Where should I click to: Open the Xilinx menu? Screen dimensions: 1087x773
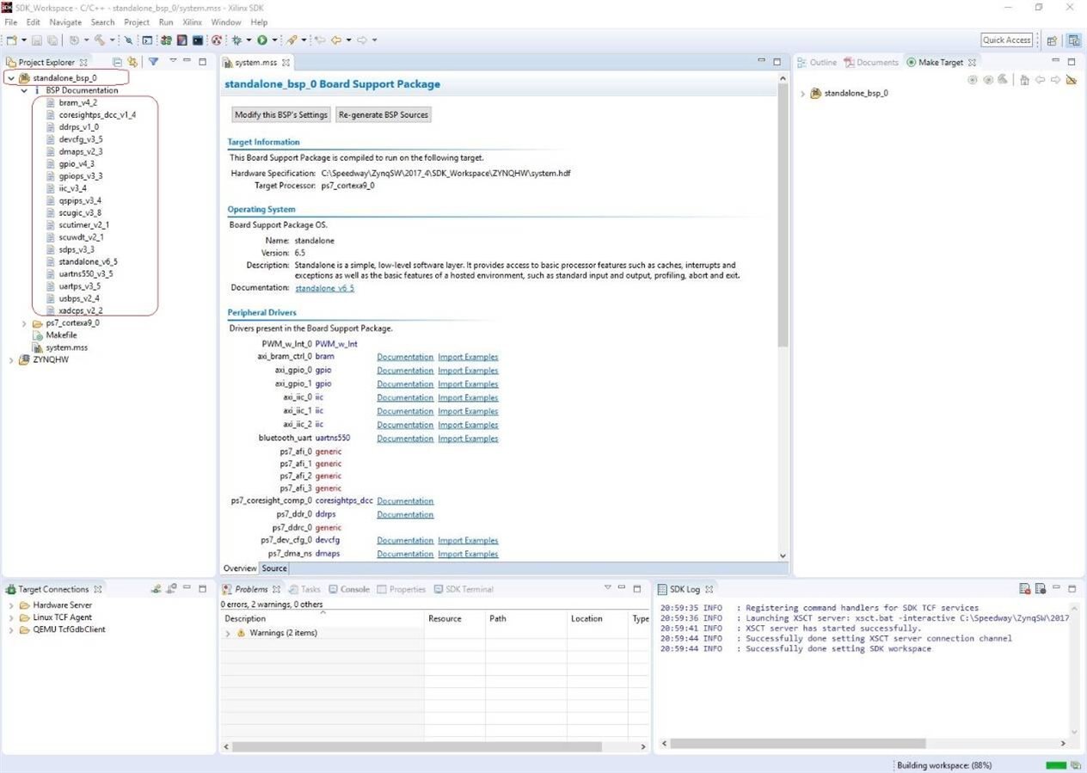click(x=191, y=21)
